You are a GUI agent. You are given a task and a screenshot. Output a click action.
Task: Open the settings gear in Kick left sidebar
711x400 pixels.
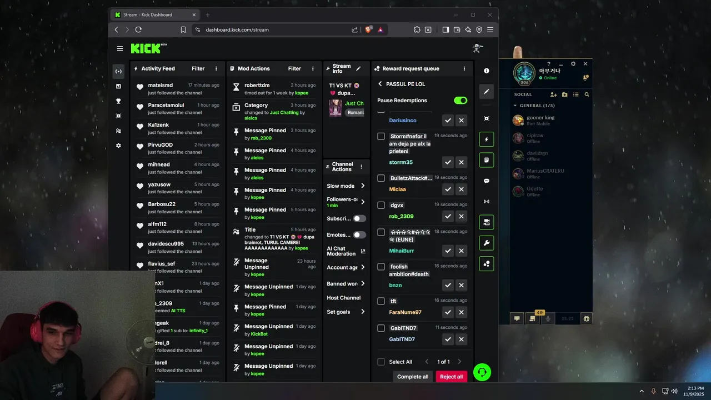[118, 146]
